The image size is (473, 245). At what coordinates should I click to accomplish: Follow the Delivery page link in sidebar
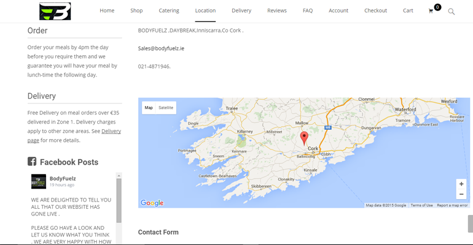coord(111,131)
